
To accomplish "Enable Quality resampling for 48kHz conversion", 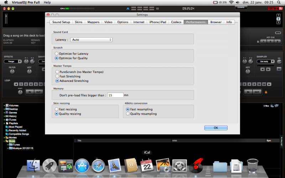I will click(x=128, y=114).
